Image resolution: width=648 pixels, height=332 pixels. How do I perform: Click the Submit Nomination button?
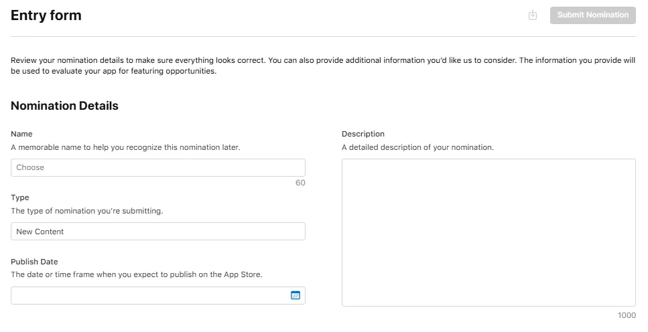click(x=592, y=15)
